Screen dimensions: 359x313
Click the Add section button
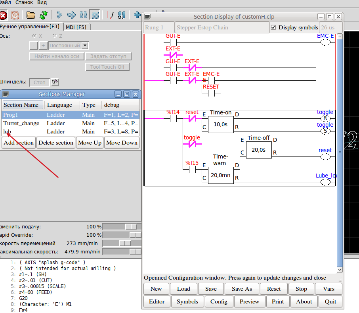point(19,143)
